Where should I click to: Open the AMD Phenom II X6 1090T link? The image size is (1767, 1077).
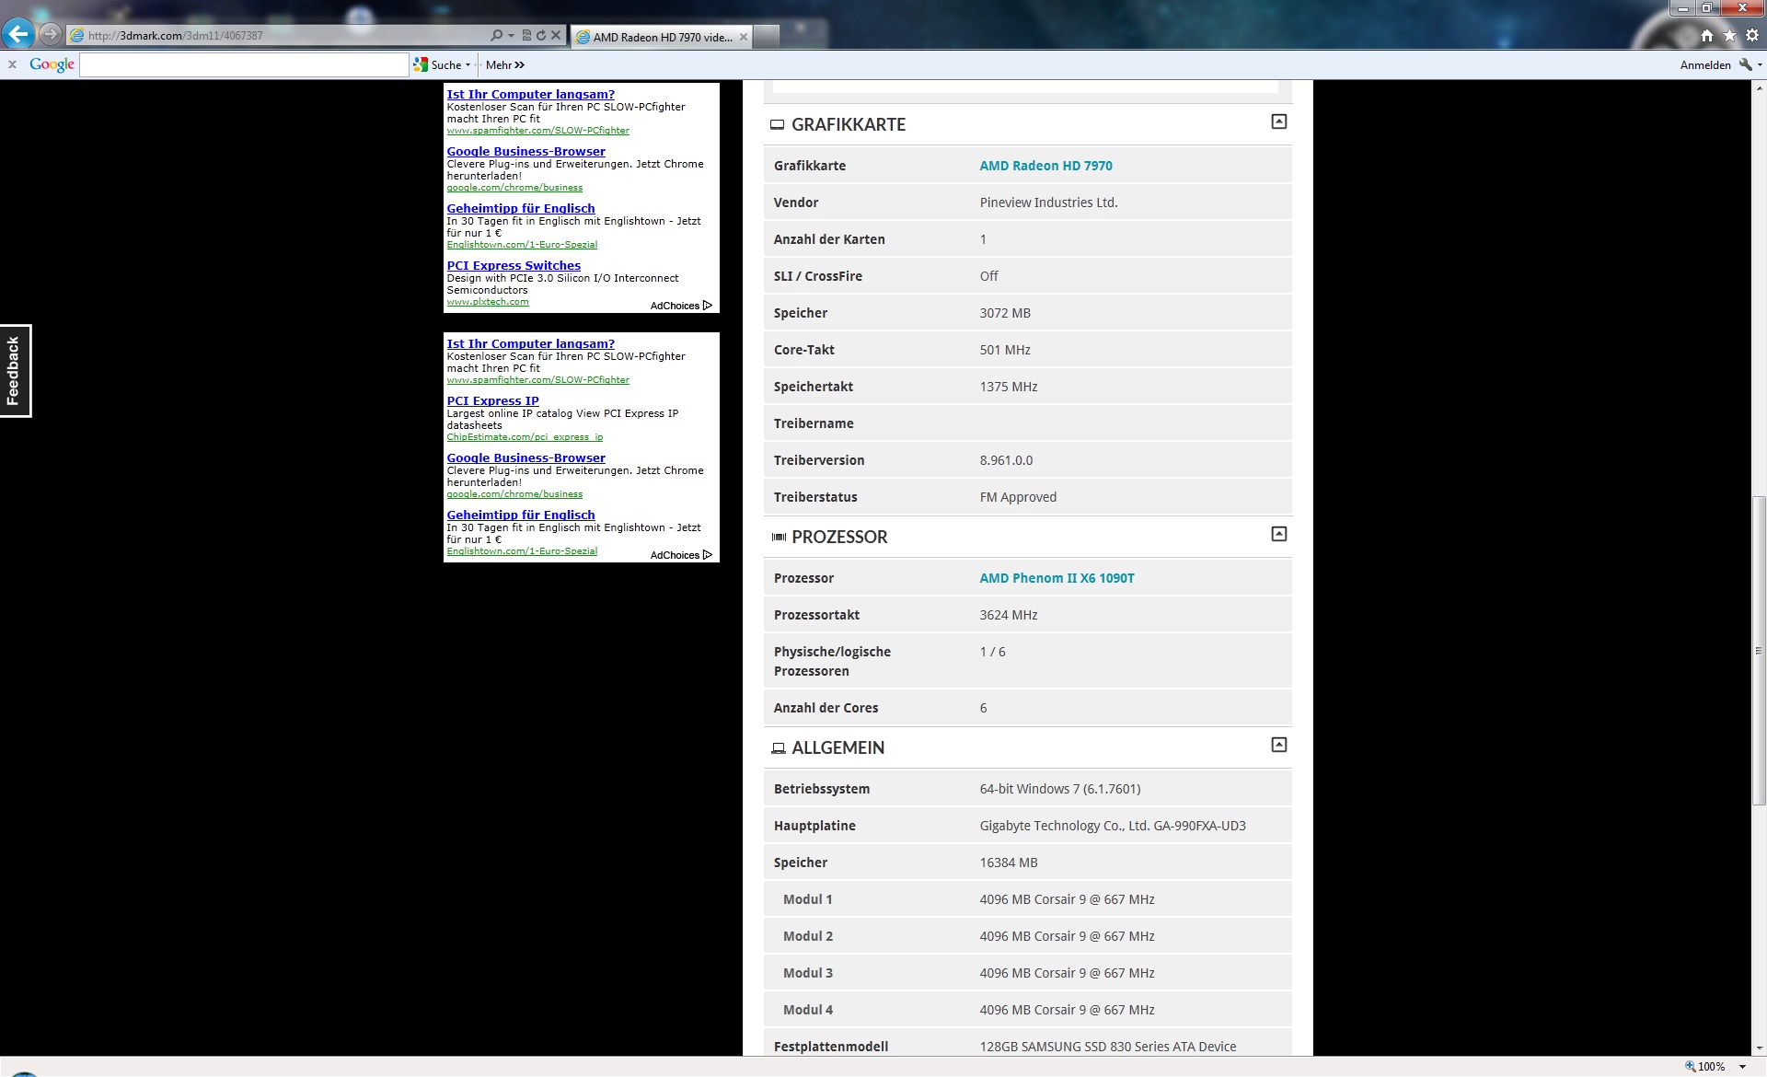(x=1057, y=578)
